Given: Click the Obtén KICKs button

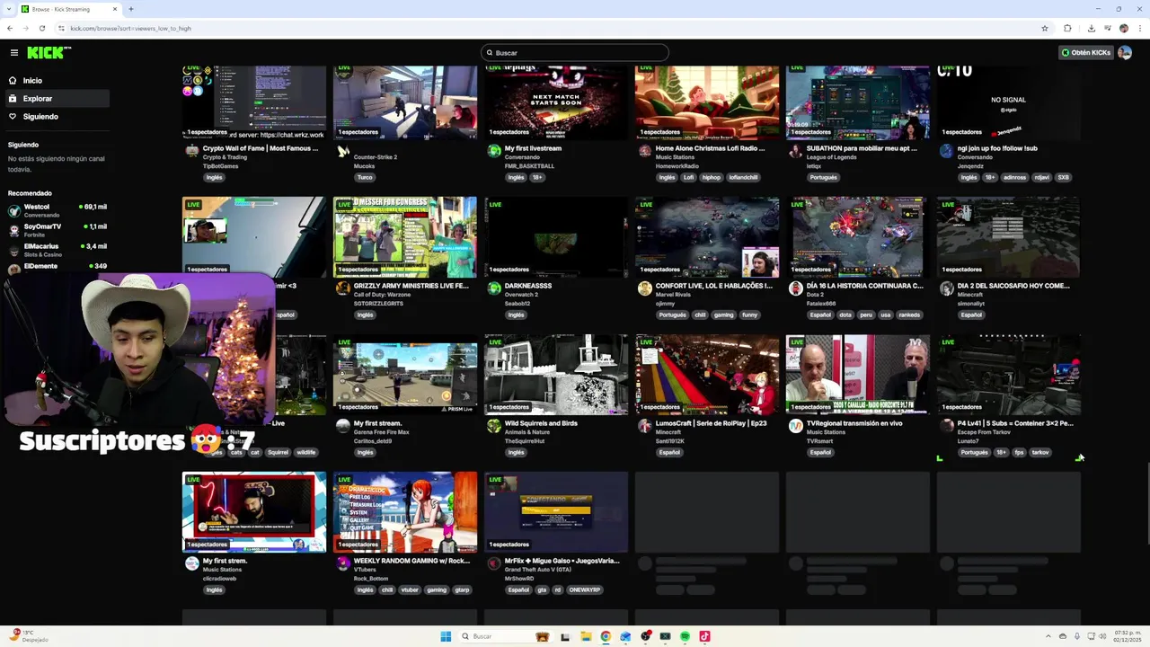Looking at the screenshot, I should pos(1086,53).
